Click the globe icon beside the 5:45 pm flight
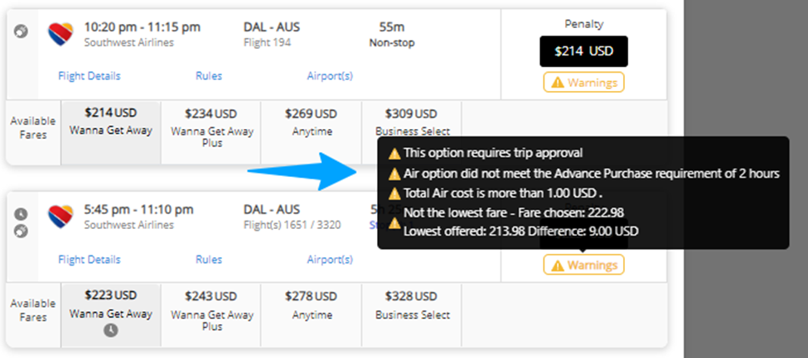 [21, 232]
